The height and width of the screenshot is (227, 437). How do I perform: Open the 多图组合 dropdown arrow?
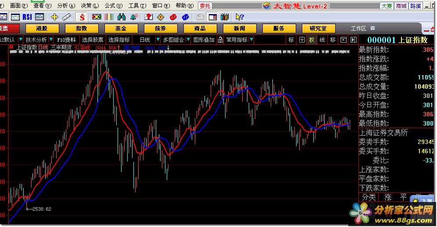click(x=188, y=40)
